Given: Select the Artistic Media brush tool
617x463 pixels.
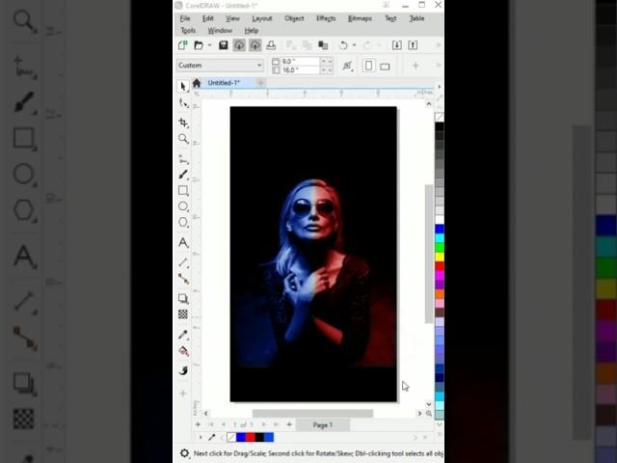Looking at the screenshot, I should point(183,175).
